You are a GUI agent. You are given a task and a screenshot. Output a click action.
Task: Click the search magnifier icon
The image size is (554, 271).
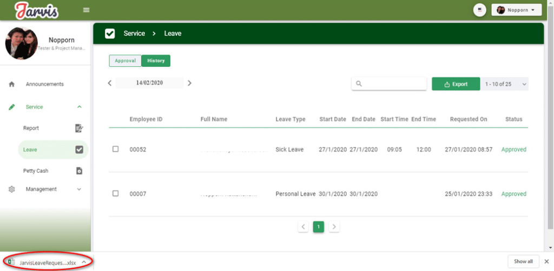(359, 84)
